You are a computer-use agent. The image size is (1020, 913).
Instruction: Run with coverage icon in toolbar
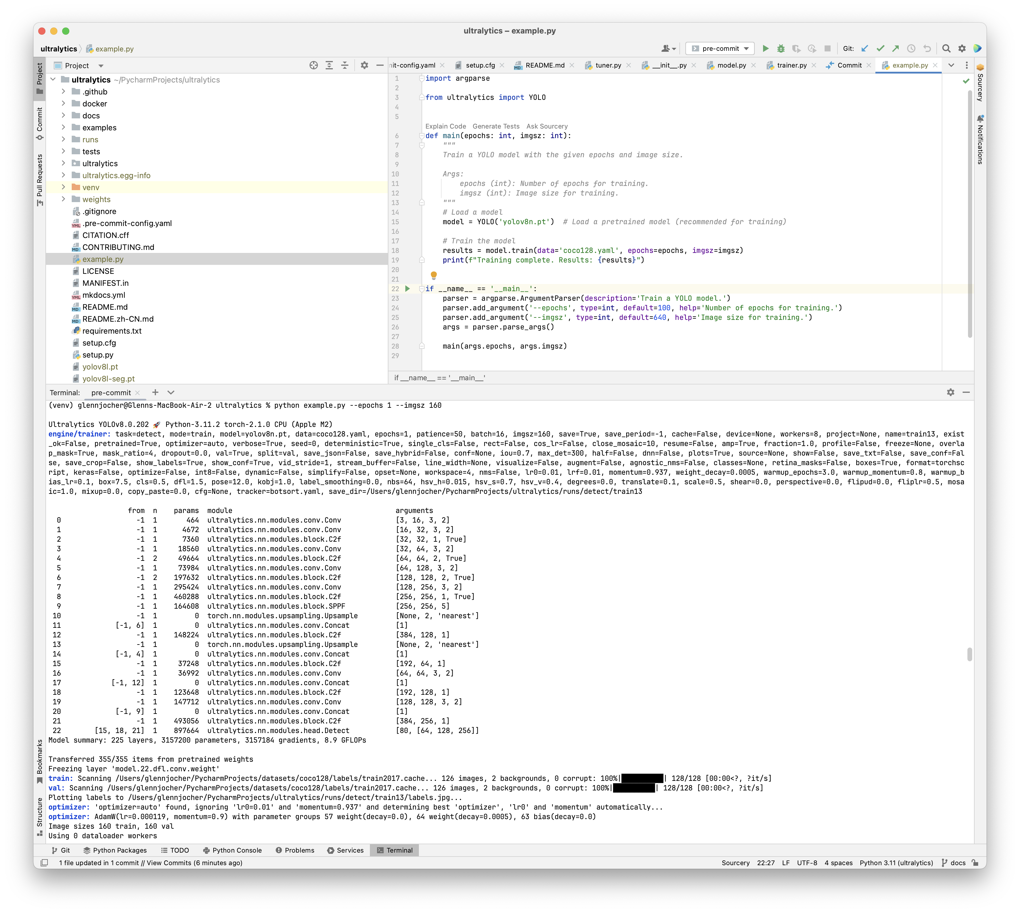796,49
